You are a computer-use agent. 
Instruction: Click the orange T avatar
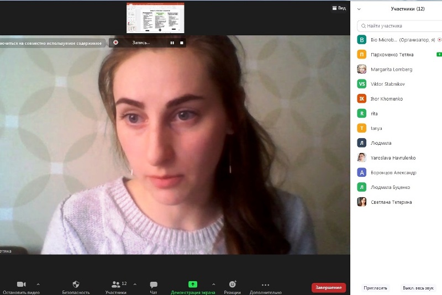(362, 128)
